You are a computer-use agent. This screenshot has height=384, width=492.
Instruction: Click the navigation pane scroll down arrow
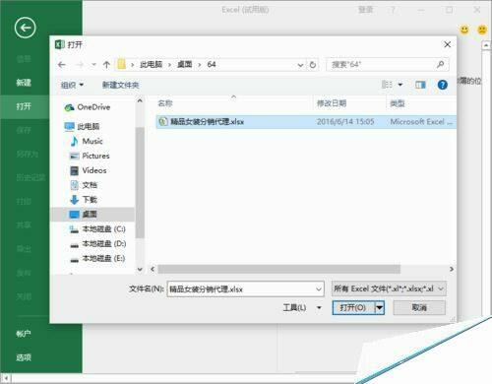[x=140, y=269]
